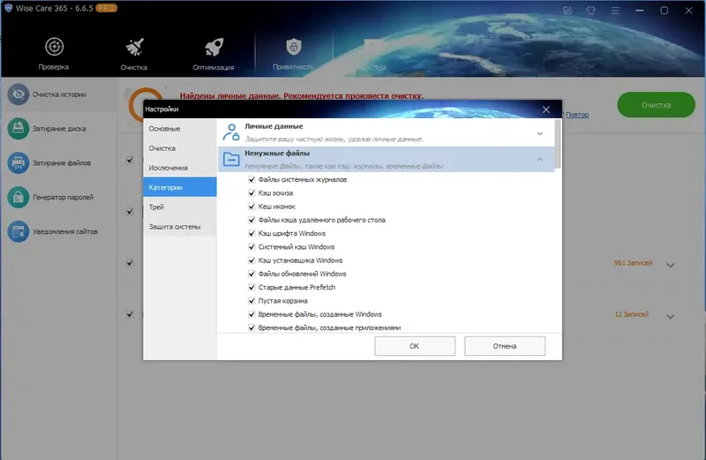706x460 pixels.
Task: Uncheck Кэш эскиза
Action: click(x=252, y=192)
